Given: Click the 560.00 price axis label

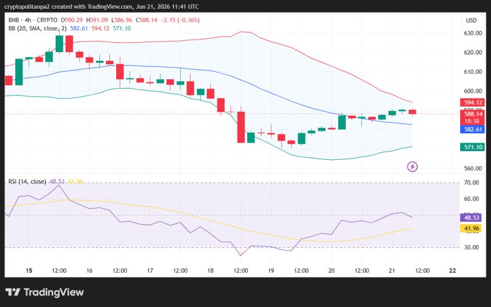Looking at the screenshot, I should pos(472,169).
